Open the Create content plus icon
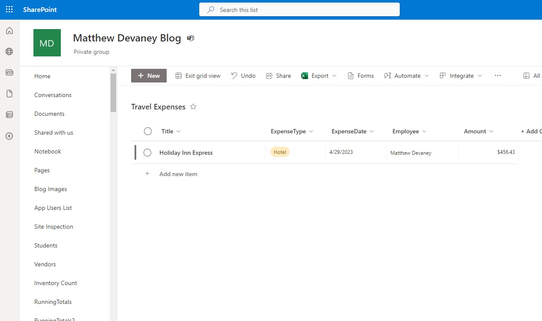Screen dimensions: 542x321 9,136
